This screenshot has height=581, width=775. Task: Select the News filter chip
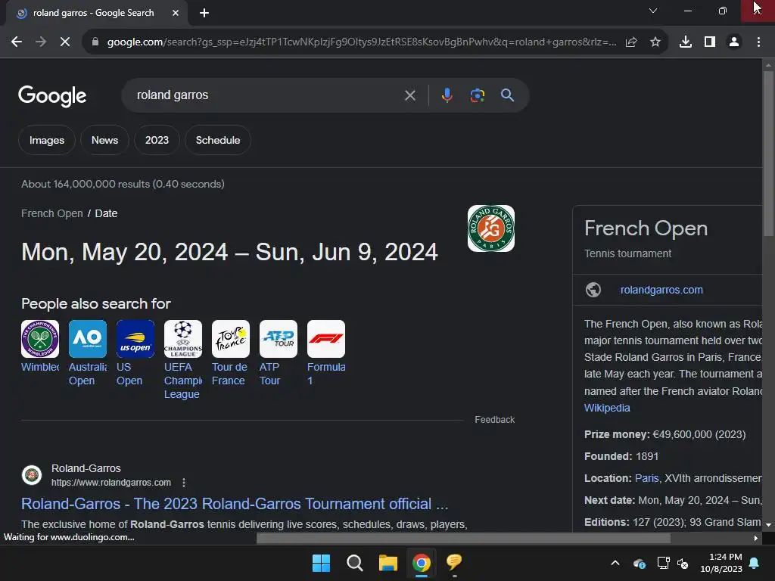click(x=104, y=140)
